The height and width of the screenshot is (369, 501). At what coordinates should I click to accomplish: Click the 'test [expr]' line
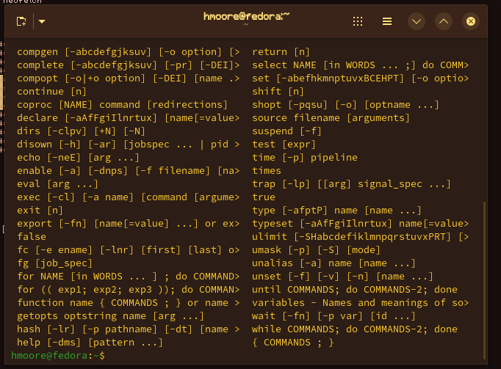tap(284, 145)
